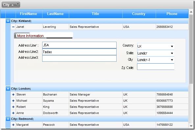195x130 pixels.
Task: Click into Address Line1 field
Action: click(x=79, y=45)
